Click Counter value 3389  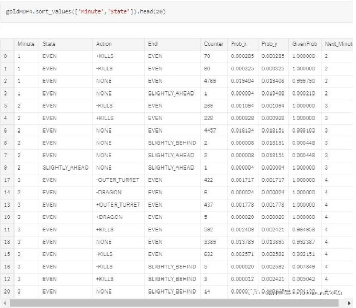[x=210, y=242]
